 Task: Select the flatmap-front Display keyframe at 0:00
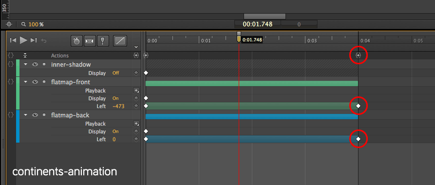(146, 98)
